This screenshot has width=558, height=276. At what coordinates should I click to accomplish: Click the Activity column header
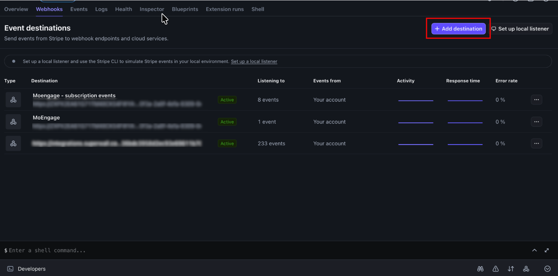pyautogui.click(x=406, y=81)
